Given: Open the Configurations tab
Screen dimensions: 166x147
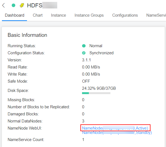Looking at the screenshot, I should (125, 15).
